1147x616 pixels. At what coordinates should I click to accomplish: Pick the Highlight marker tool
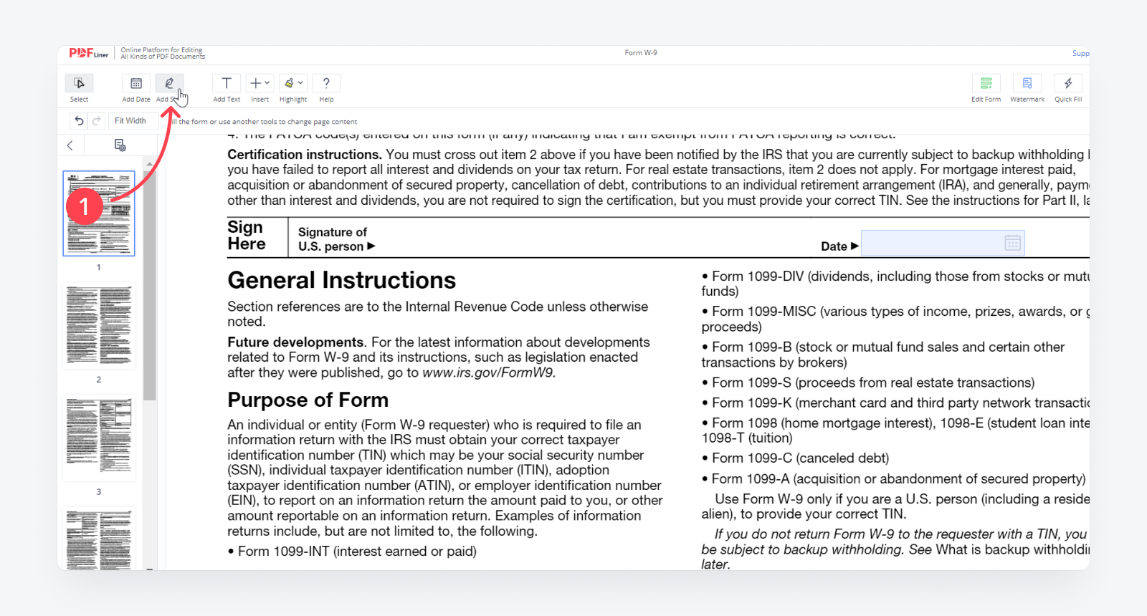coord(289,83)
